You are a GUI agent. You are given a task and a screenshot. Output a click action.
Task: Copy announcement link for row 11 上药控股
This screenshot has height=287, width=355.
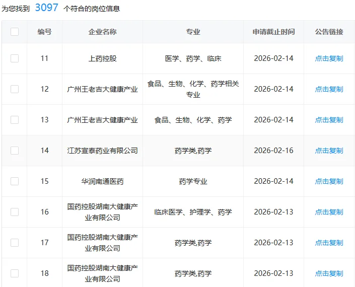[x=329, y=58]
